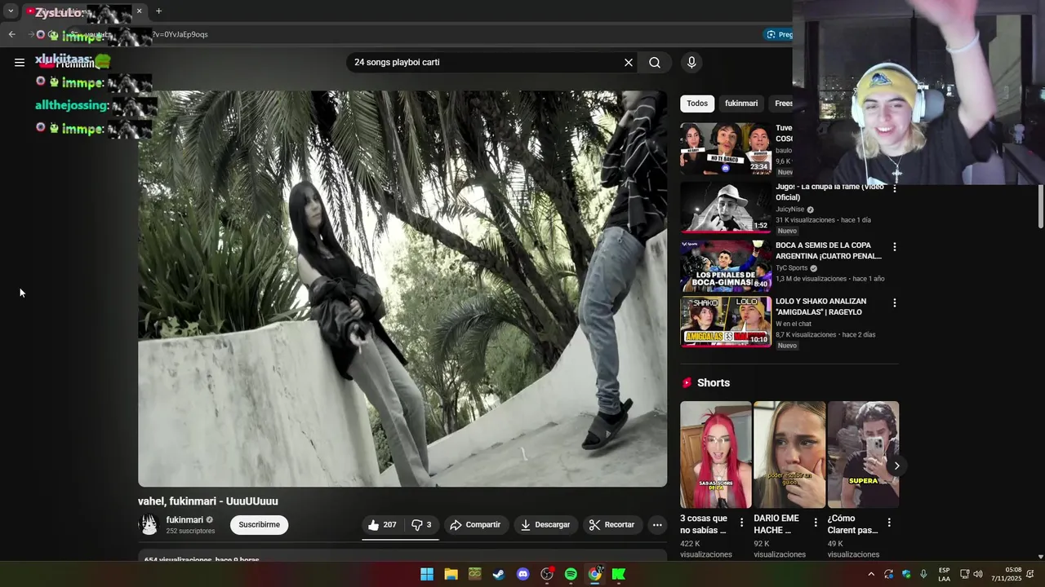Open Steam from the taskbar

coord(499,574)
